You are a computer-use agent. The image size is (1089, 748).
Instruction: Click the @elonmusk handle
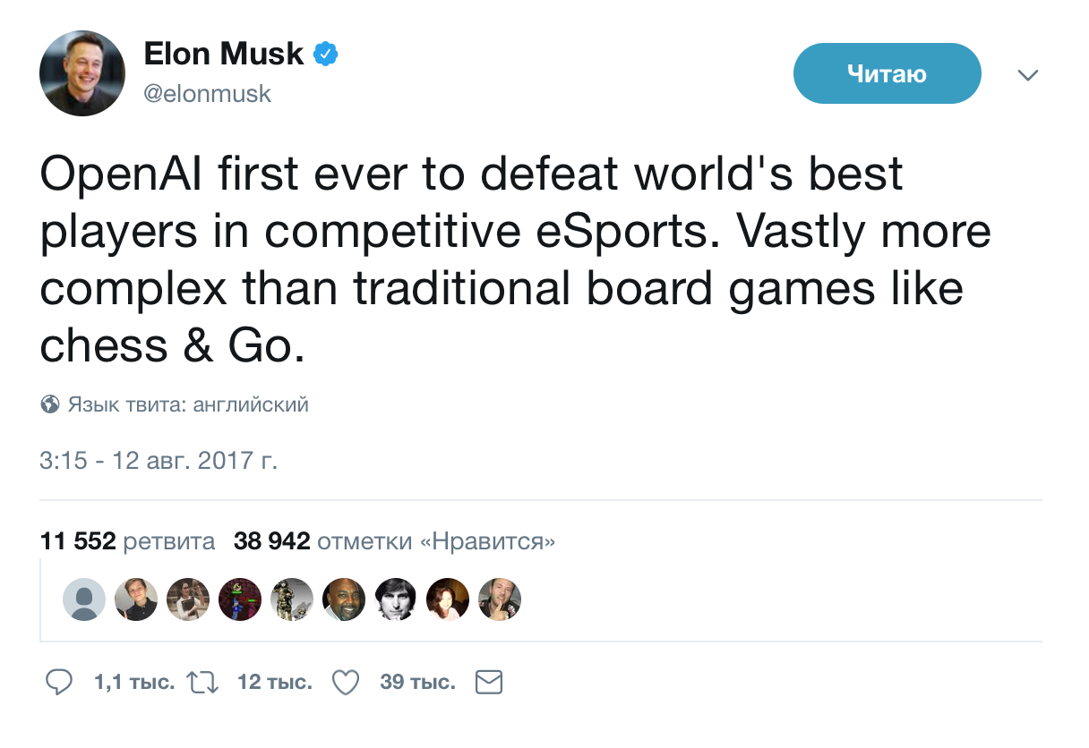point(207,93)
